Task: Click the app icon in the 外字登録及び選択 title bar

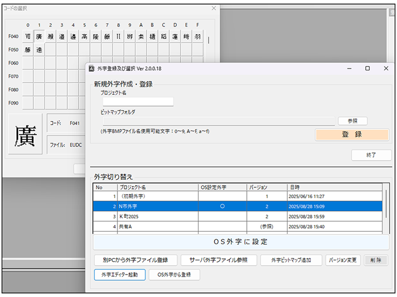Action: [92, 68]
